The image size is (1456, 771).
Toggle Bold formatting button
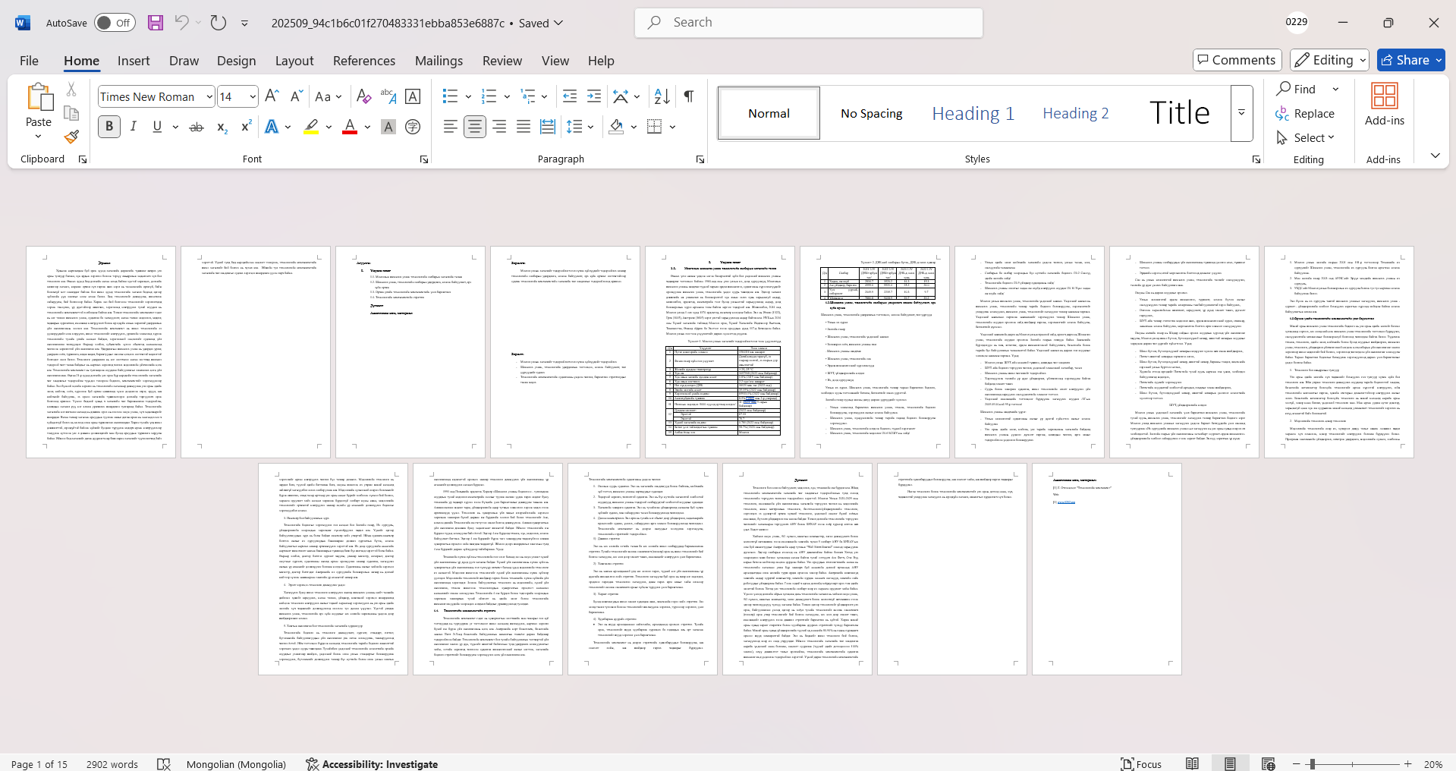(109, 127)
